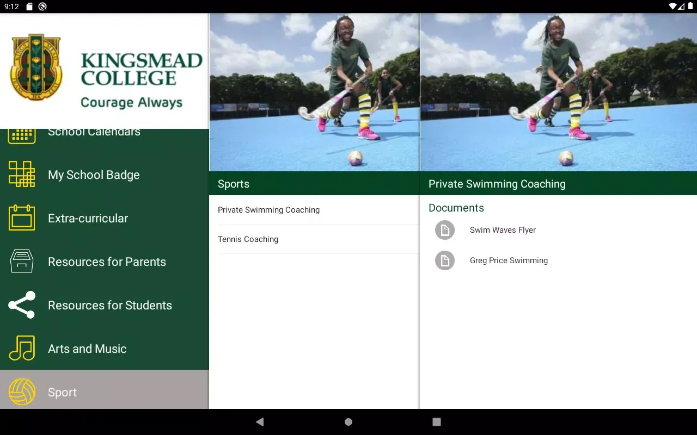This screenshot has height=435, width=697.
Task: Open the Extra-curricular calendar icon
Action: tap(22, 218)
